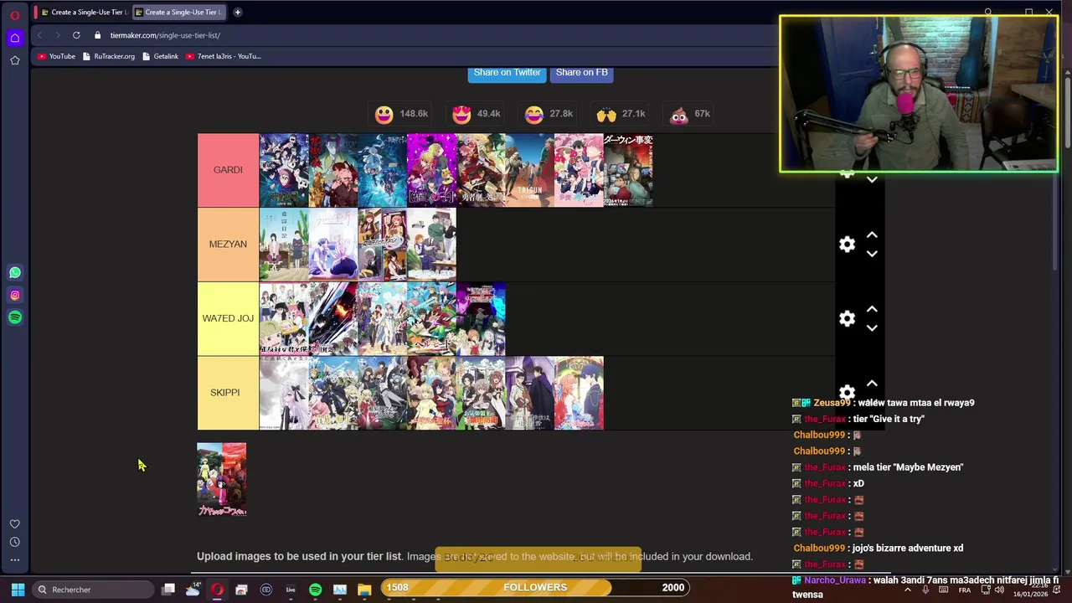
Task: Open Spotify from taskbar
Action: (x=315, y=590)
